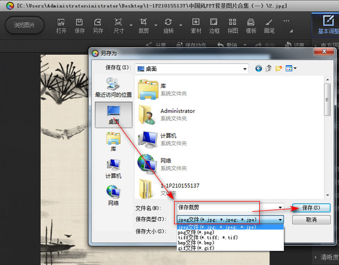Select 库 in the places bar
Image resolution: width=339 pixels, height=265 pixels.
pyautogui.click(x=114, y=142)
